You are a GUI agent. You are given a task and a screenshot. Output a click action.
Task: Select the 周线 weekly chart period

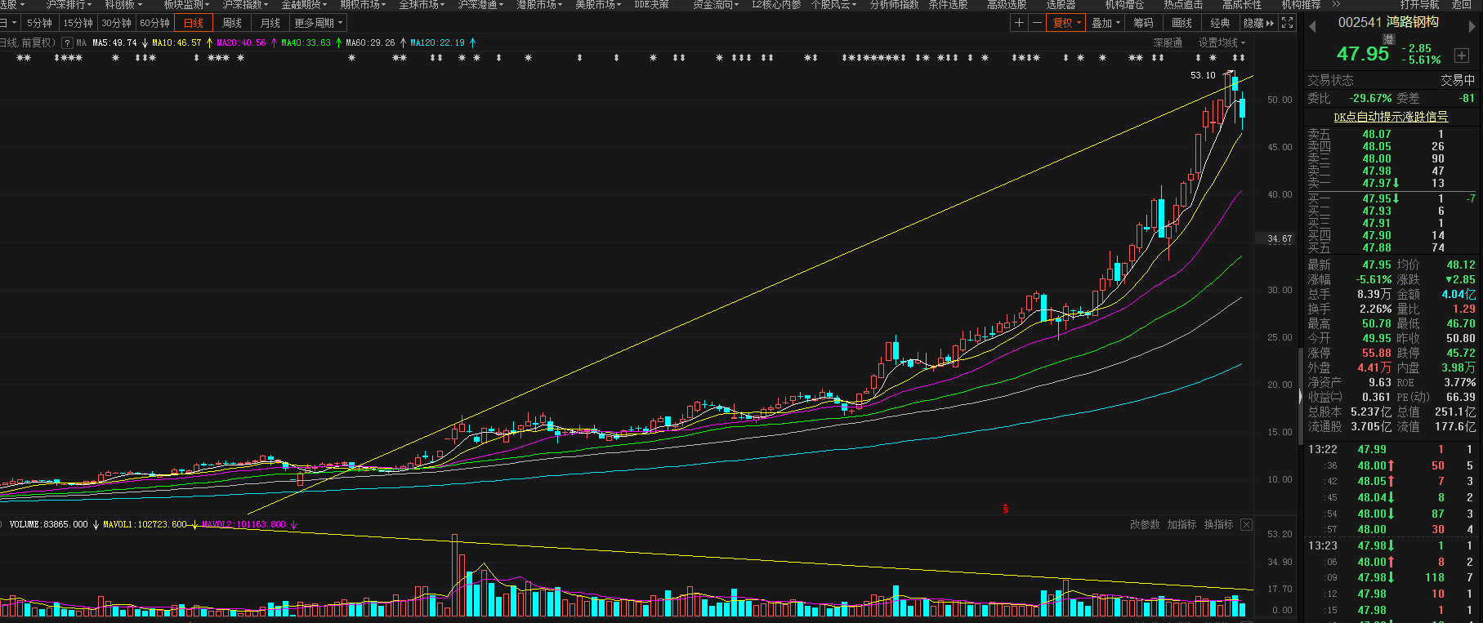[232, 23]
